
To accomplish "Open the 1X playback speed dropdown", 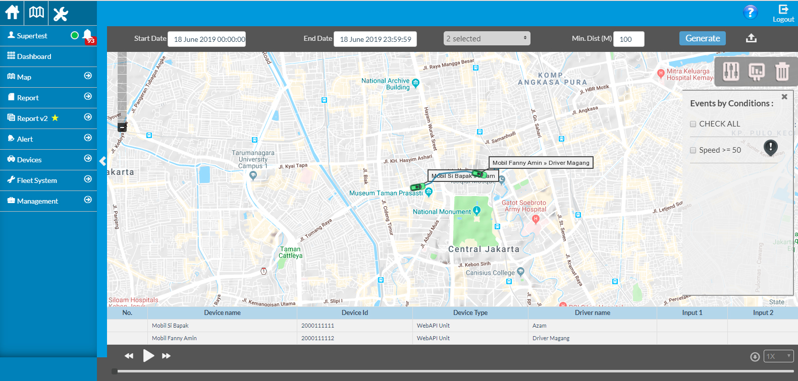I will click(778, 356).
